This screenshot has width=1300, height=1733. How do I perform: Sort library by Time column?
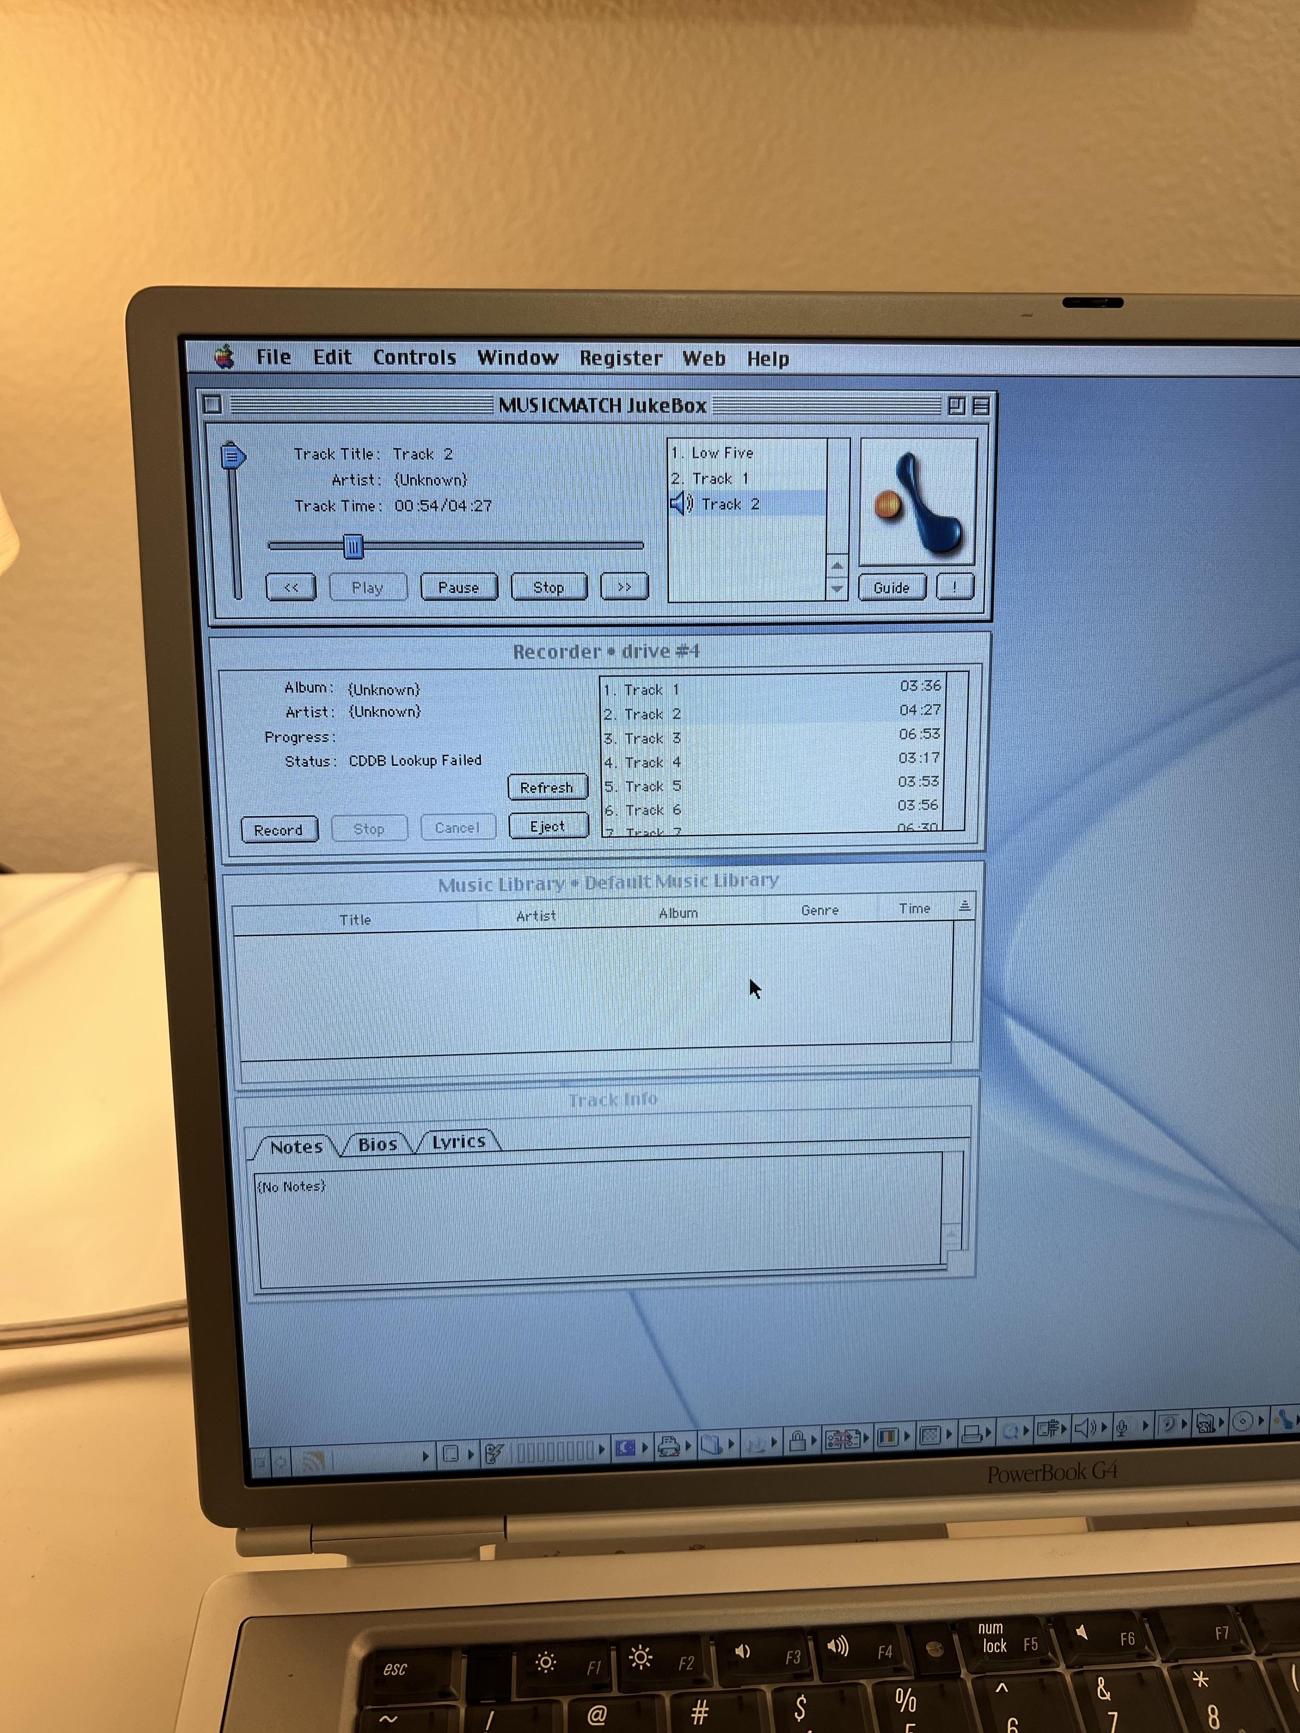(x=914, y=908)
